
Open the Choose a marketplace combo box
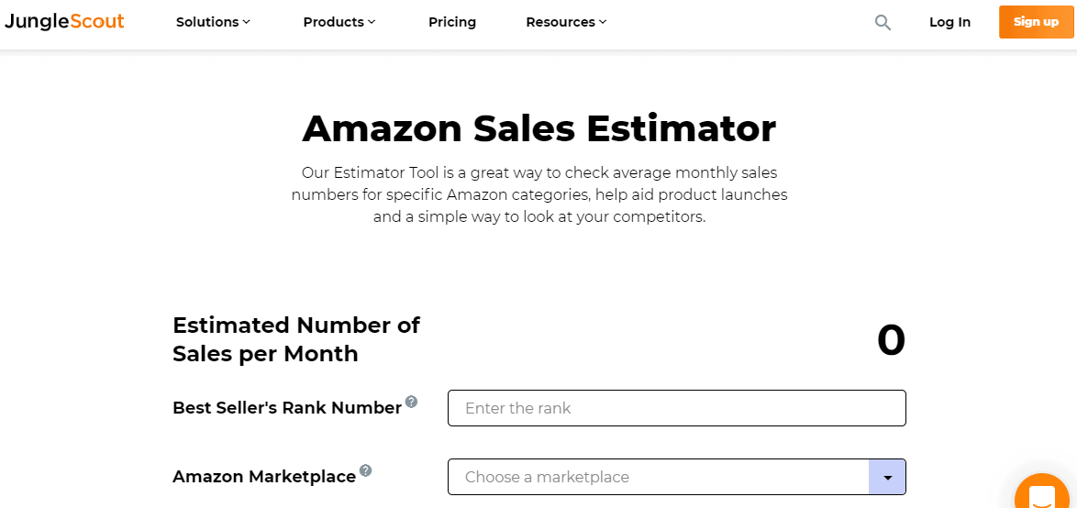pos(658,477)
